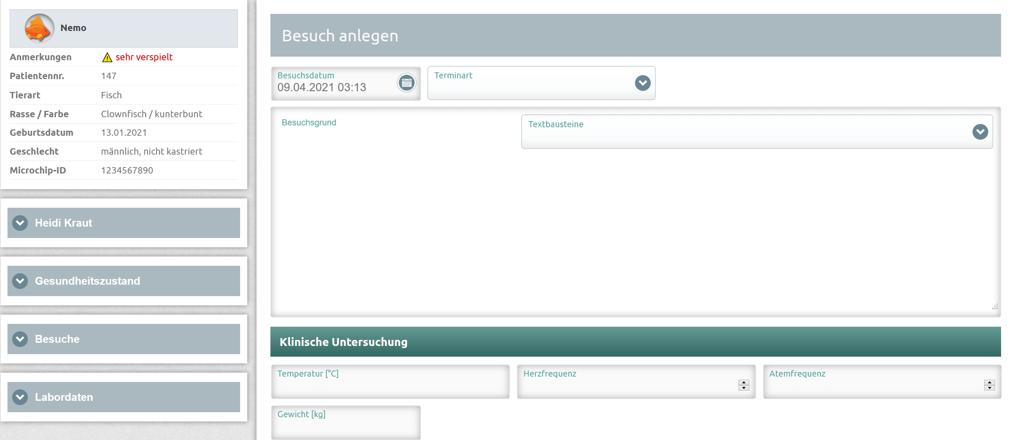Image resolution: width=1015 pixels, height=440 pixels.
Task: Click Nemo's clownfish avatar picture
Action: [39, 29]
